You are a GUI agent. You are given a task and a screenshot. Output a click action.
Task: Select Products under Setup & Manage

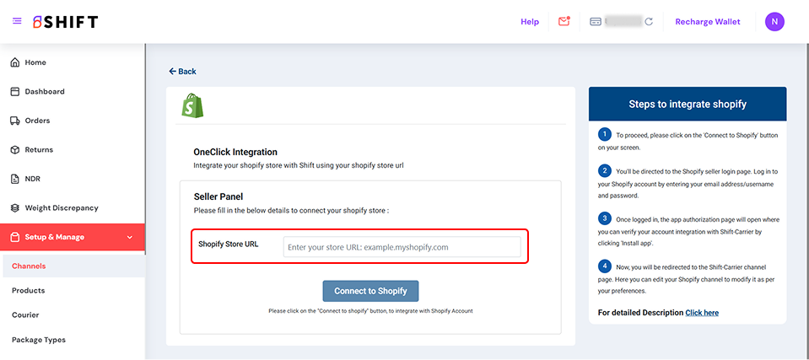coord(29,291)
